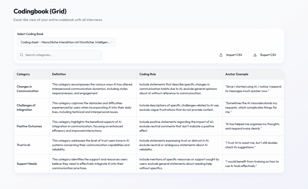Click the coding book dropdown chevron
This screenshot has height=189, width=308.
point(112,42)
